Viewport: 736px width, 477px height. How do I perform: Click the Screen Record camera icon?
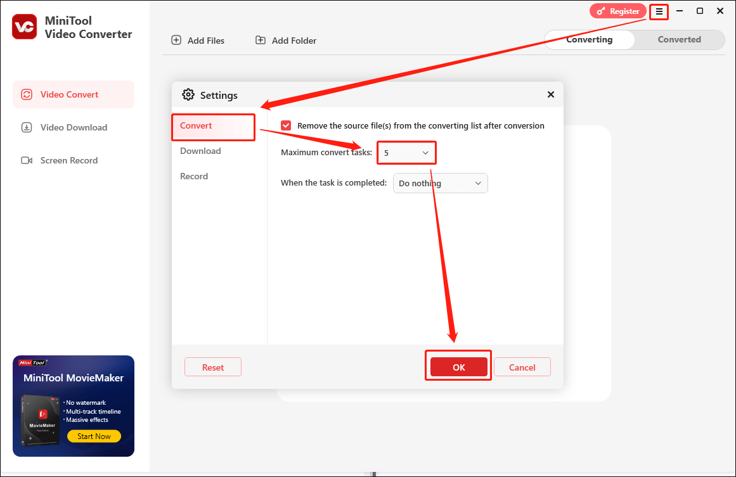pos(27,160)
